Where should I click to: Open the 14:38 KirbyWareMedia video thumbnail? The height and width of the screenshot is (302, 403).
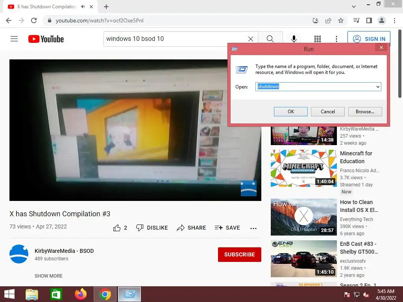303,136
